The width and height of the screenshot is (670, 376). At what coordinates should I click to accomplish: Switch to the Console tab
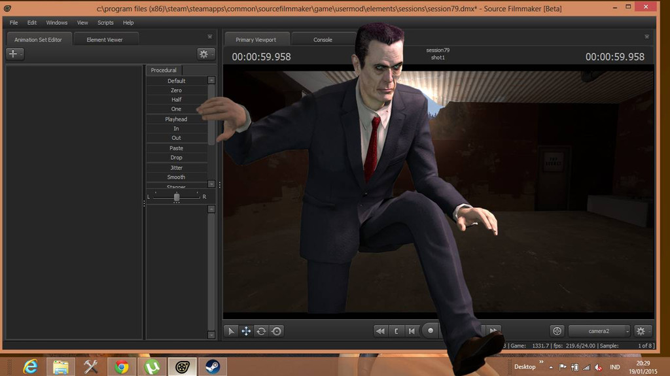[323, 39]
